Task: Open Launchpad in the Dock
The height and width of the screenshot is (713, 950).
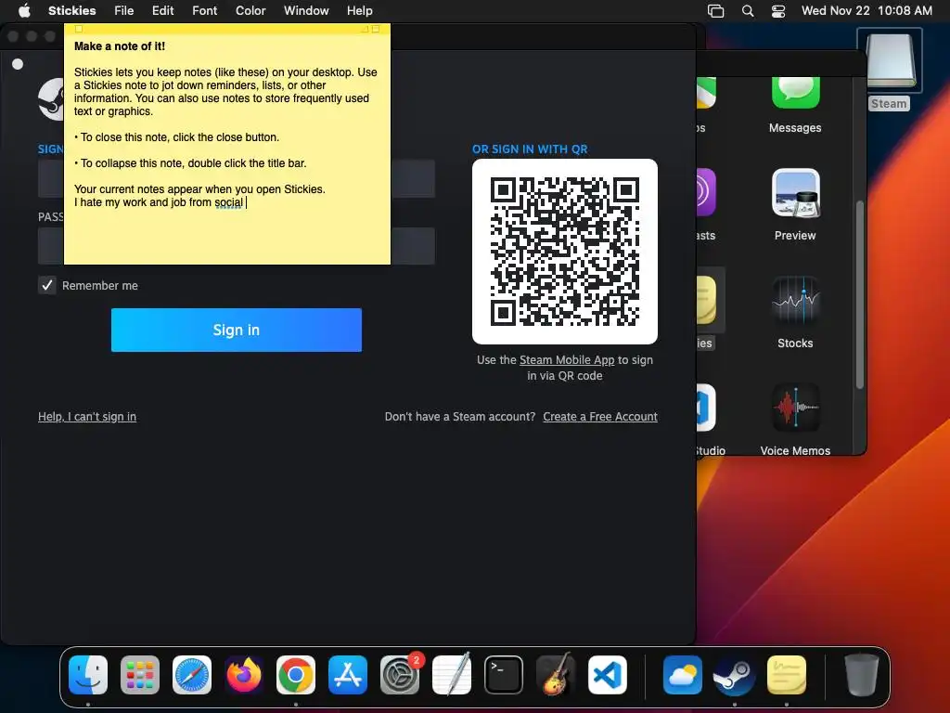Action: coord(140,675)
